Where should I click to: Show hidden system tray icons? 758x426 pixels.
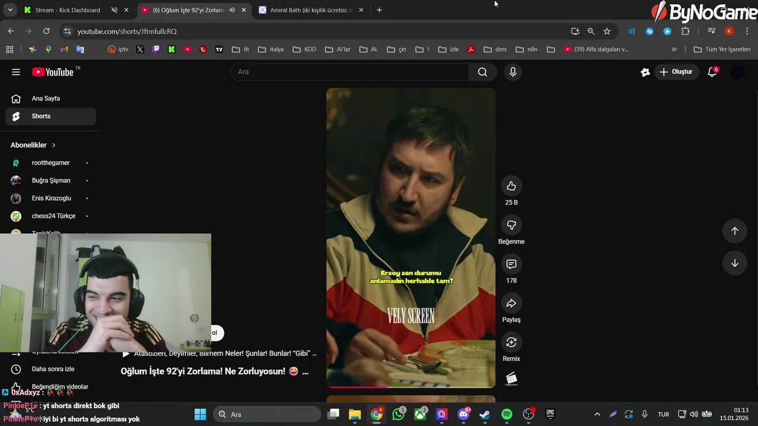[x=597, y=414]
